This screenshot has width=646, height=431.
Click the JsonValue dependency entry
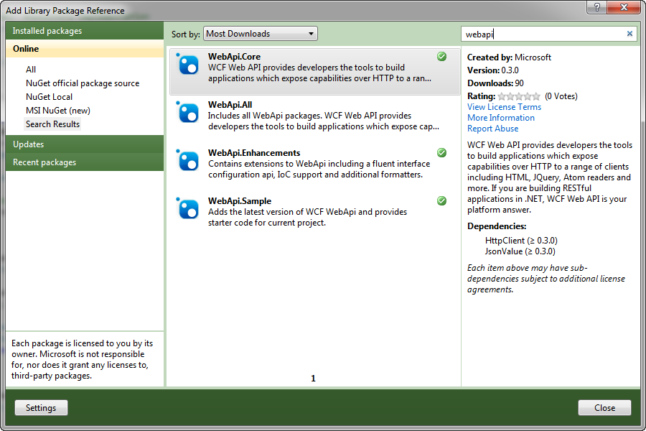(520, 251)
